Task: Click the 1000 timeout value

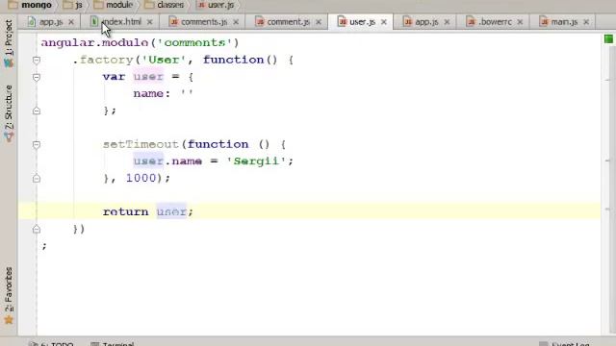Action: pyautogui.click(x=141, y=178)
